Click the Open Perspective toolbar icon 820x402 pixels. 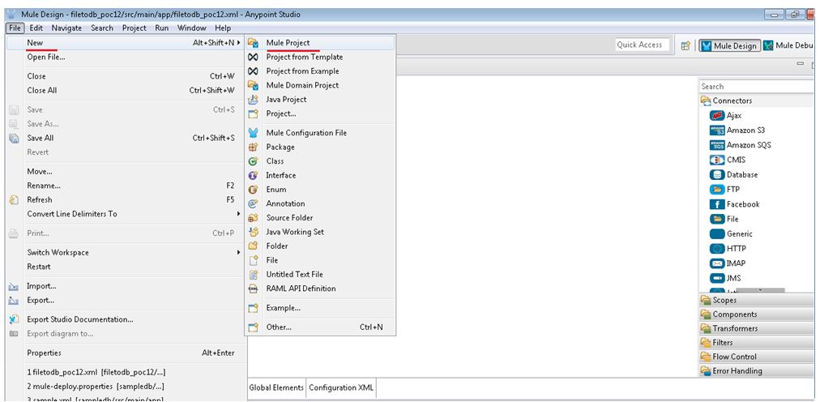(685, 45)
